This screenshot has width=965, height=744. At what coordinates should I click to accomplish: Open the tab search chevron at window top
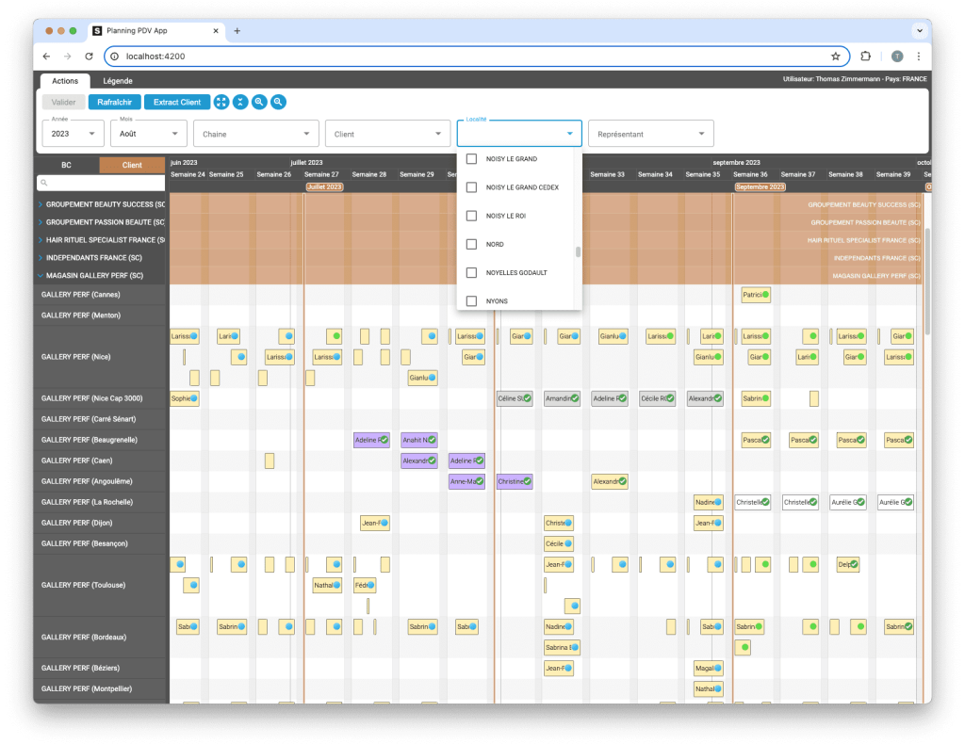[x=920, y=31]
